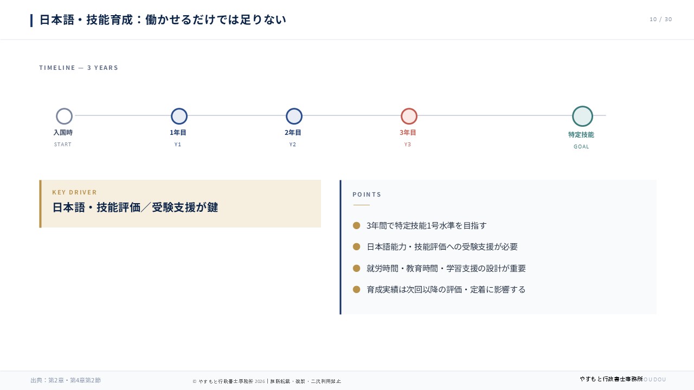Click the bullet dot beside 就労時間・教育時間

356,268
